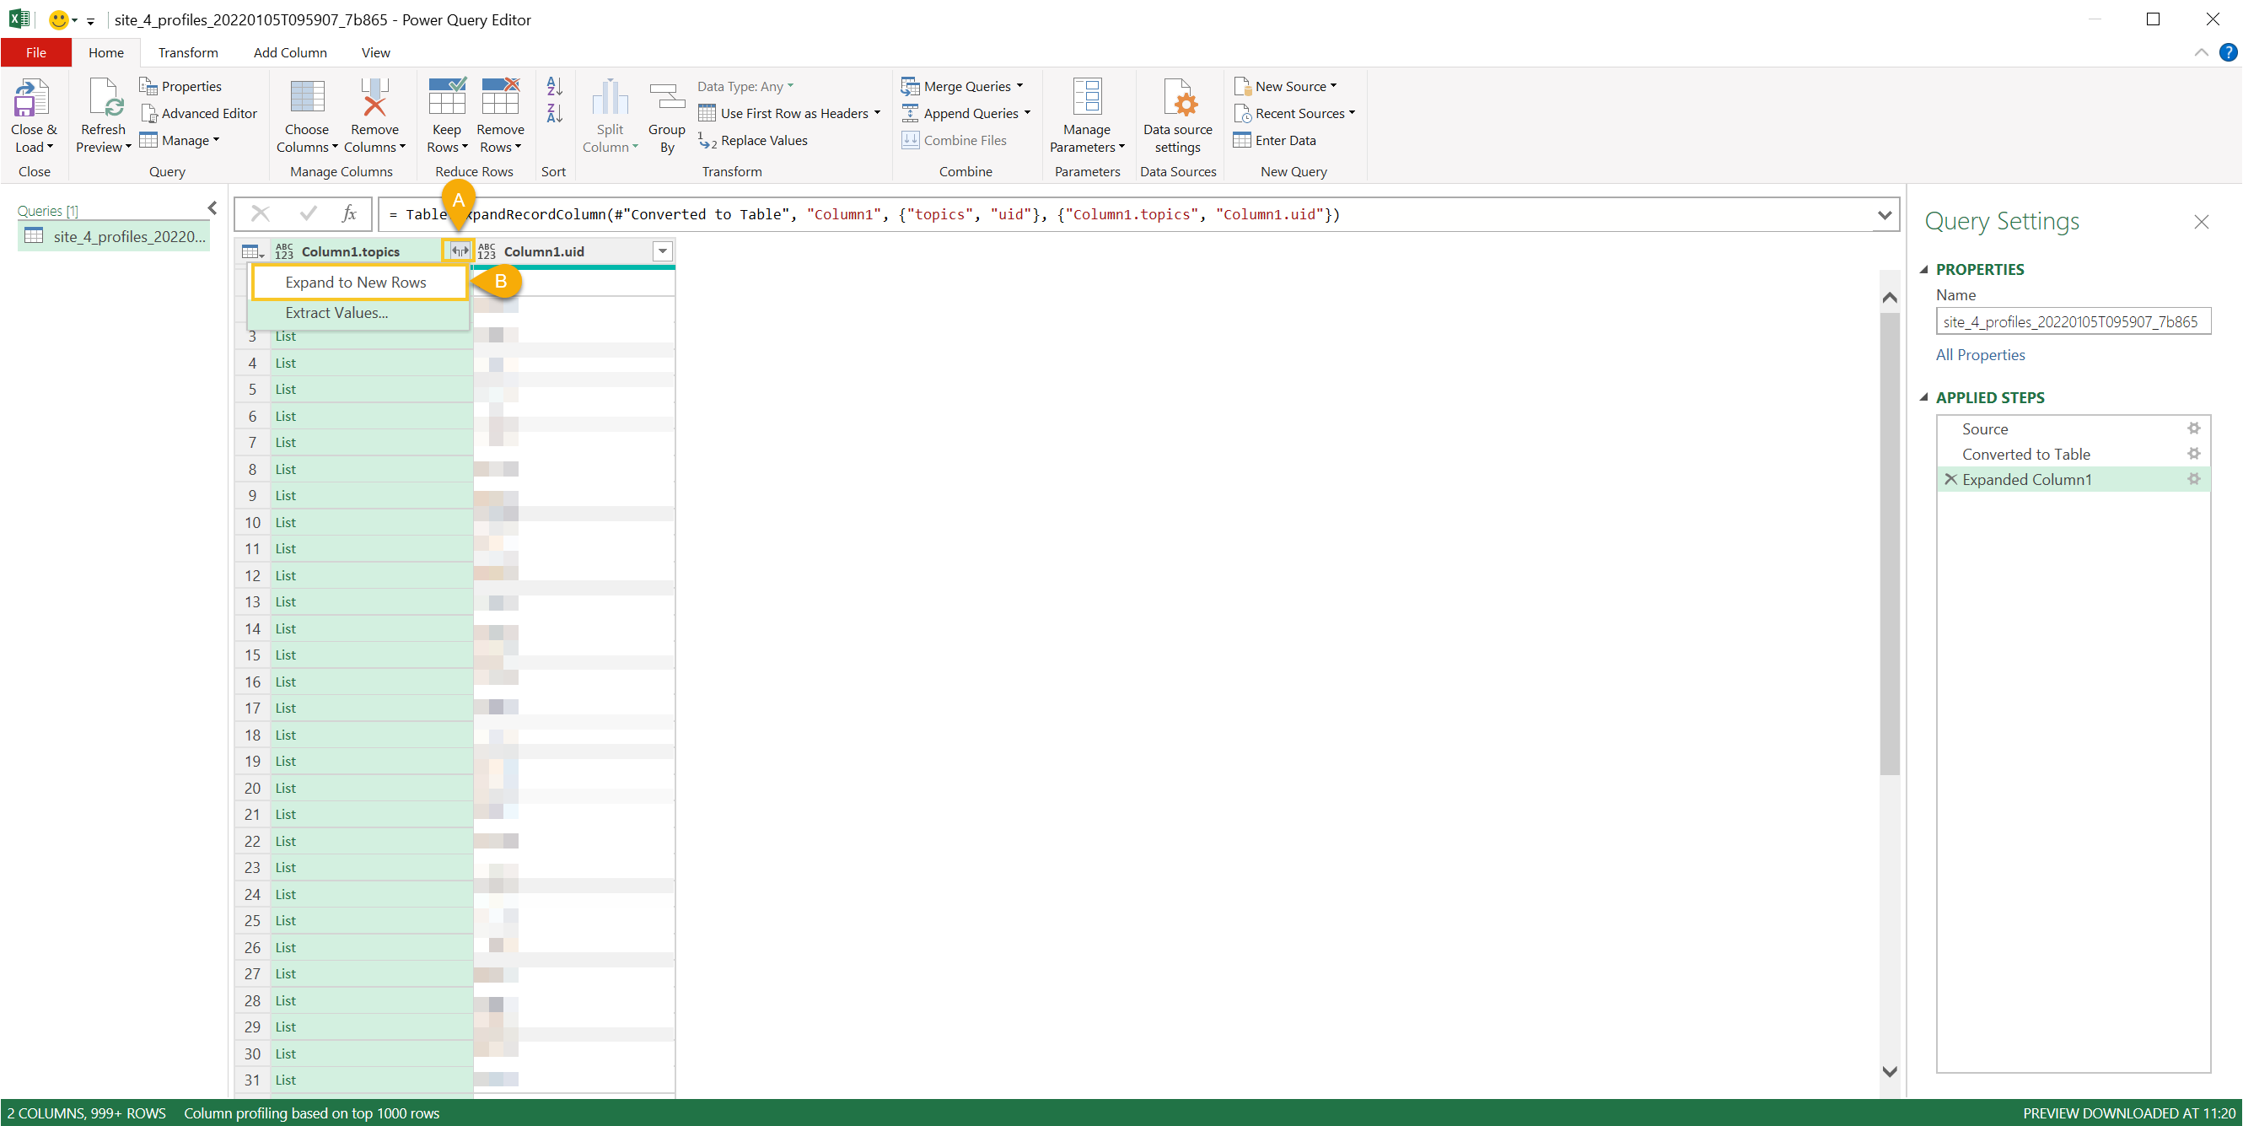The height and width of the screenshot is (1126, 2243).
Task: Select Expand to New Rows option
Action: (356, 283)
